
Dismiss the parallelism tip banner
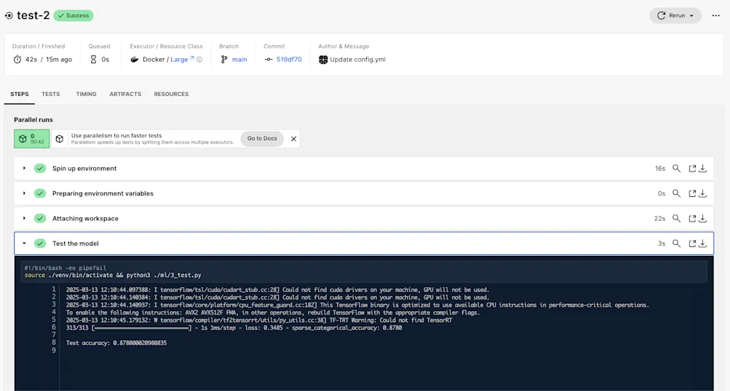294,139
